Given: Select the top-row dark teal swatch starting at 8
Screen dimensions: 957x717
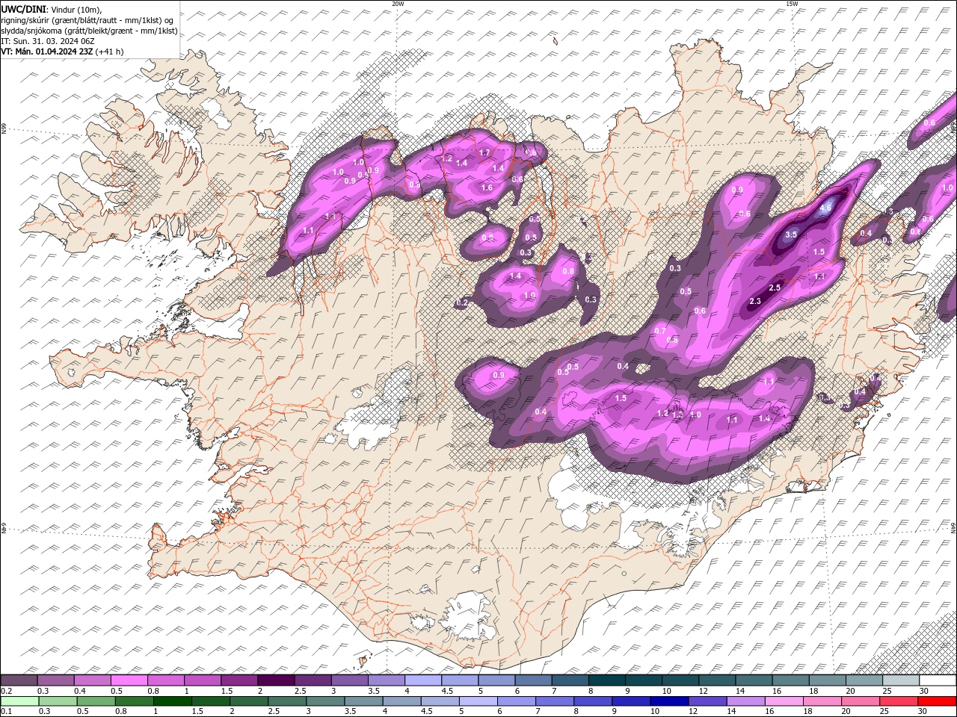Looking at the screenshot, I should click(607, 680).
